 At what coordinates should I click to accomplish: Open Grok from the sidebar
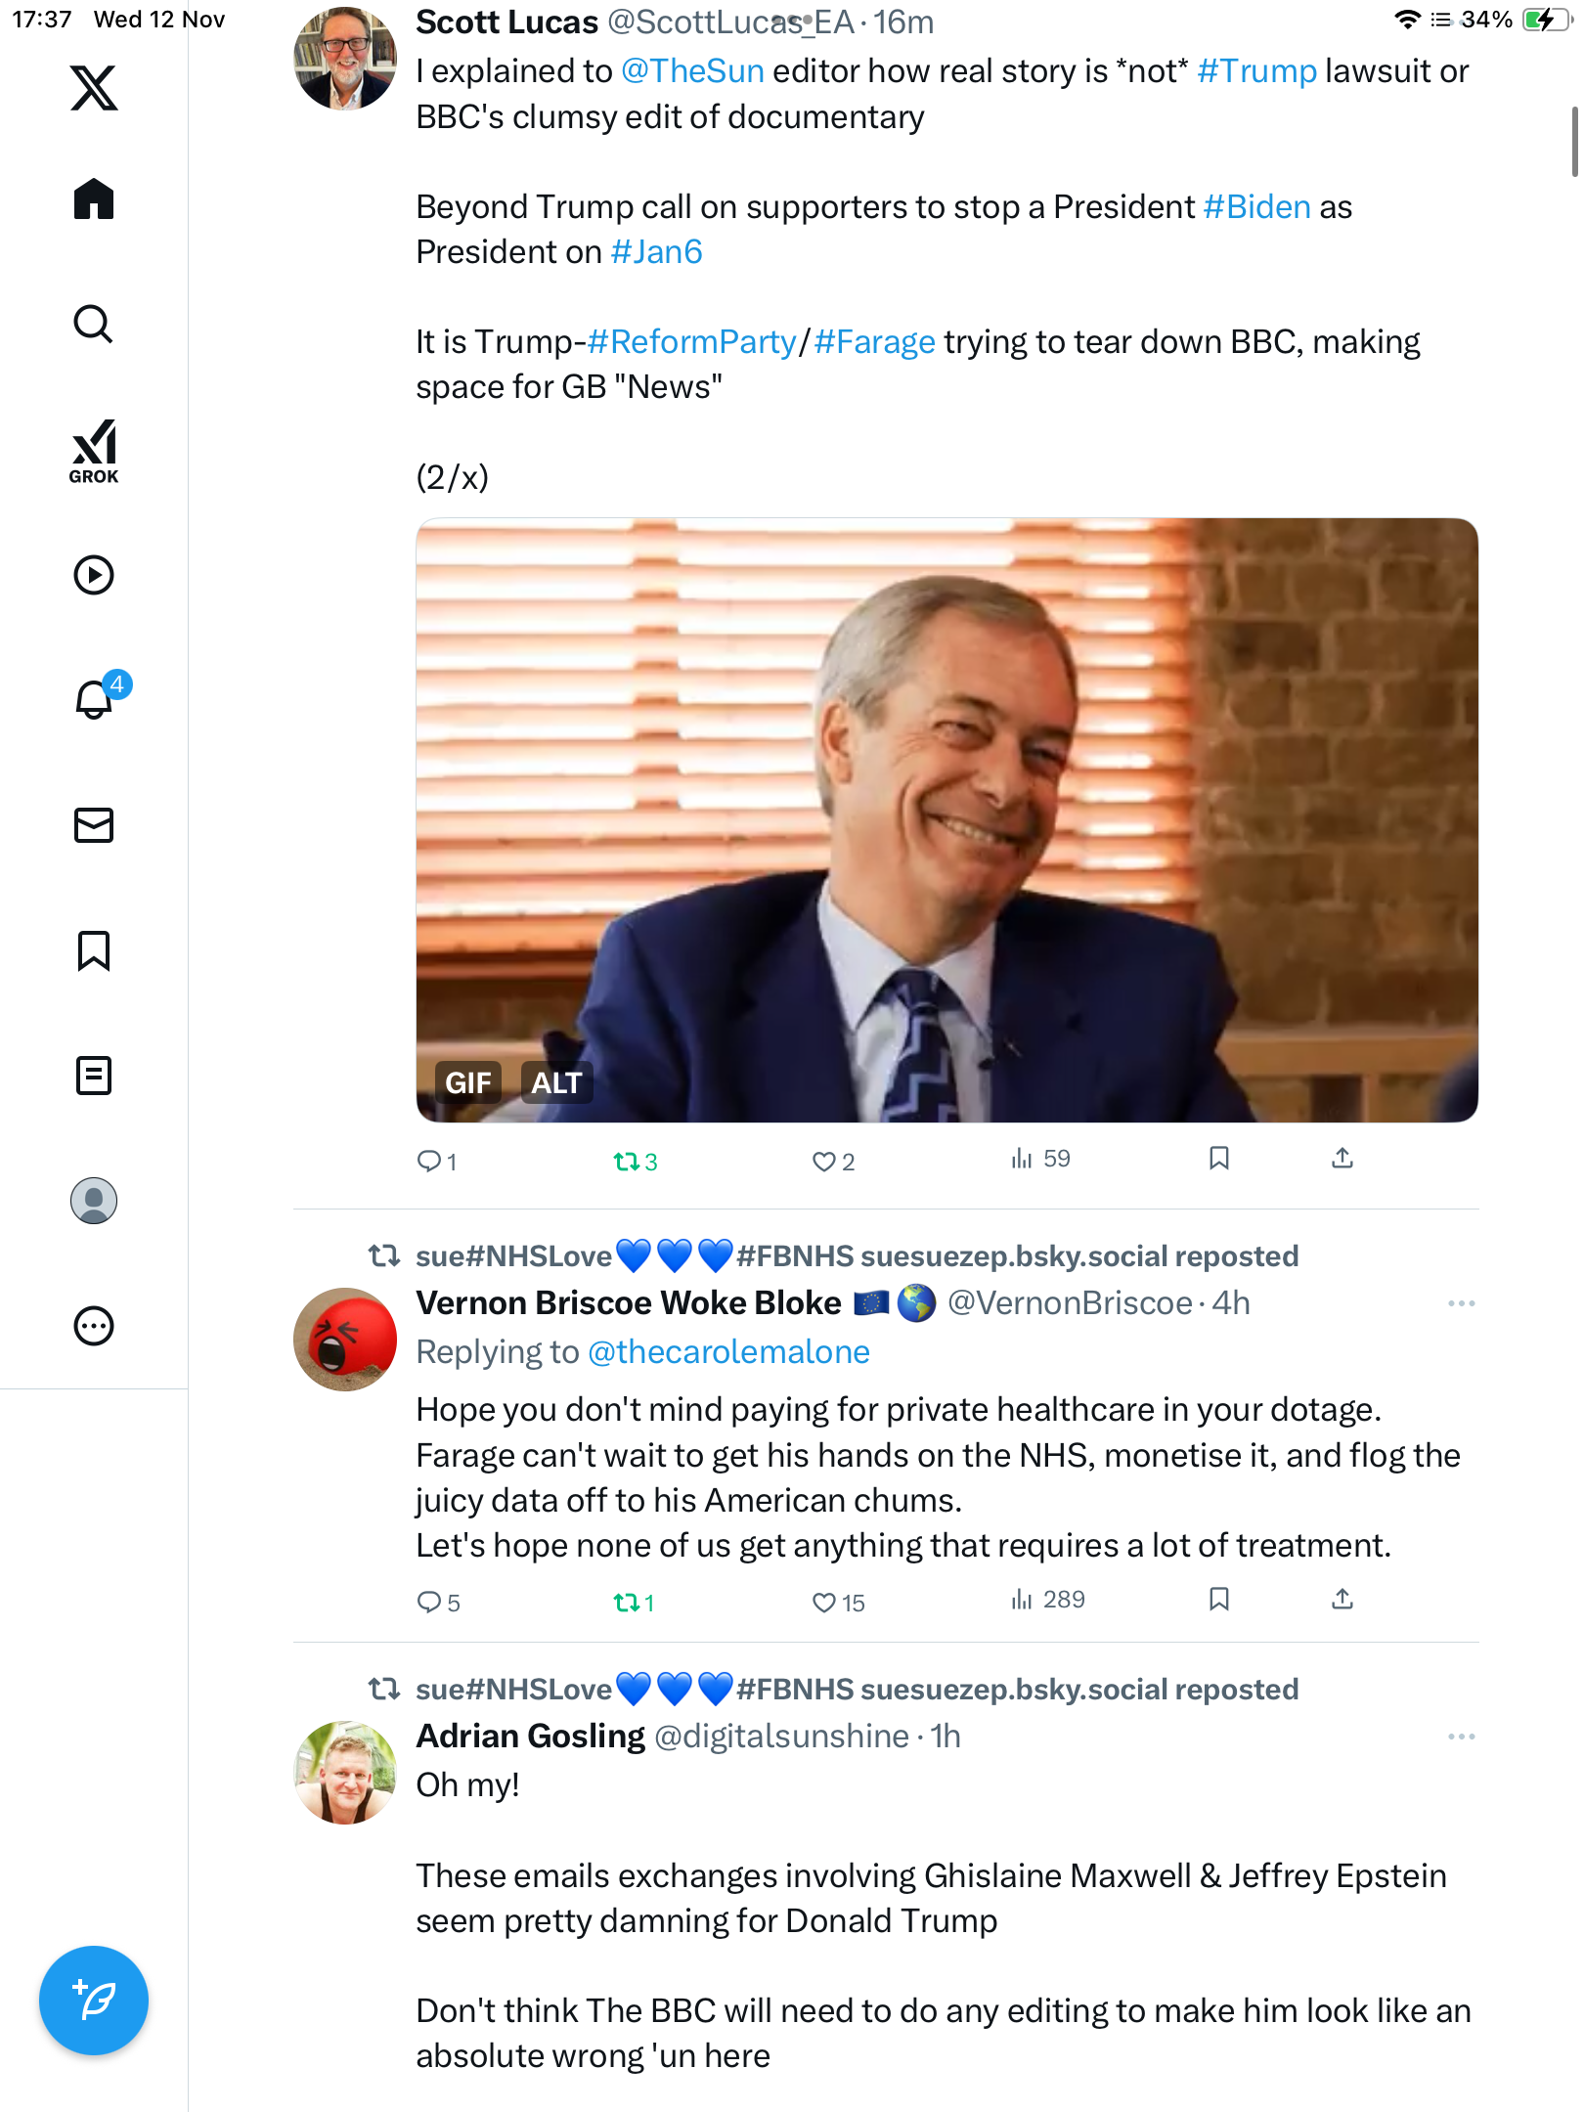(x=94, y=451)
